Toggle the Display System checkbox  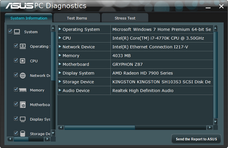click(x=16, y=118)
